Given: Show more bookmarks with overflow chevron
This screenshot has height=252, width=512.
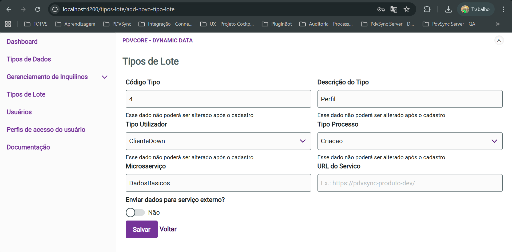Looking at the screenshot, I should [x=498, y=24].
